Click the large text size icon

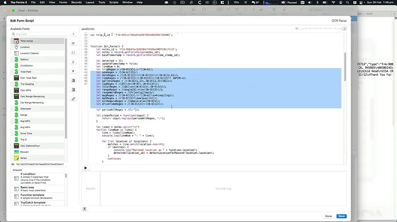[x=344, y=29]
